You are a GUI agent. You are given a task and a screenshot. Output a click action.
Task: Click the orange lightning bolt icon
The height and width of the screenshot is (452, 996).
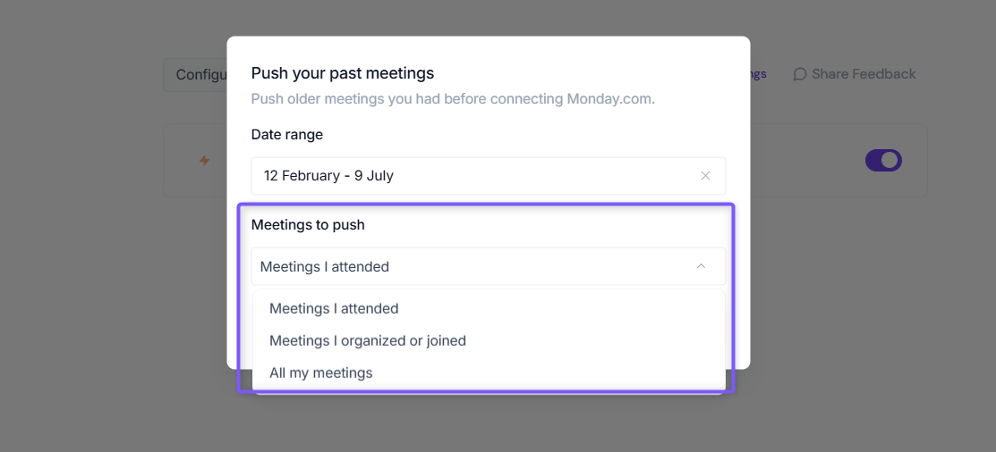click(x=205, y=161)
